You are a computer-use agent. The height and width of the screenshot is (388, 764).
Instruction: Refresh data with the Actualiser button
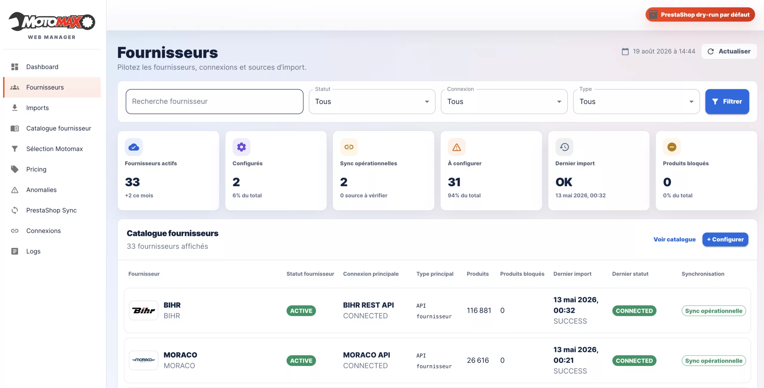click(729, 51)
